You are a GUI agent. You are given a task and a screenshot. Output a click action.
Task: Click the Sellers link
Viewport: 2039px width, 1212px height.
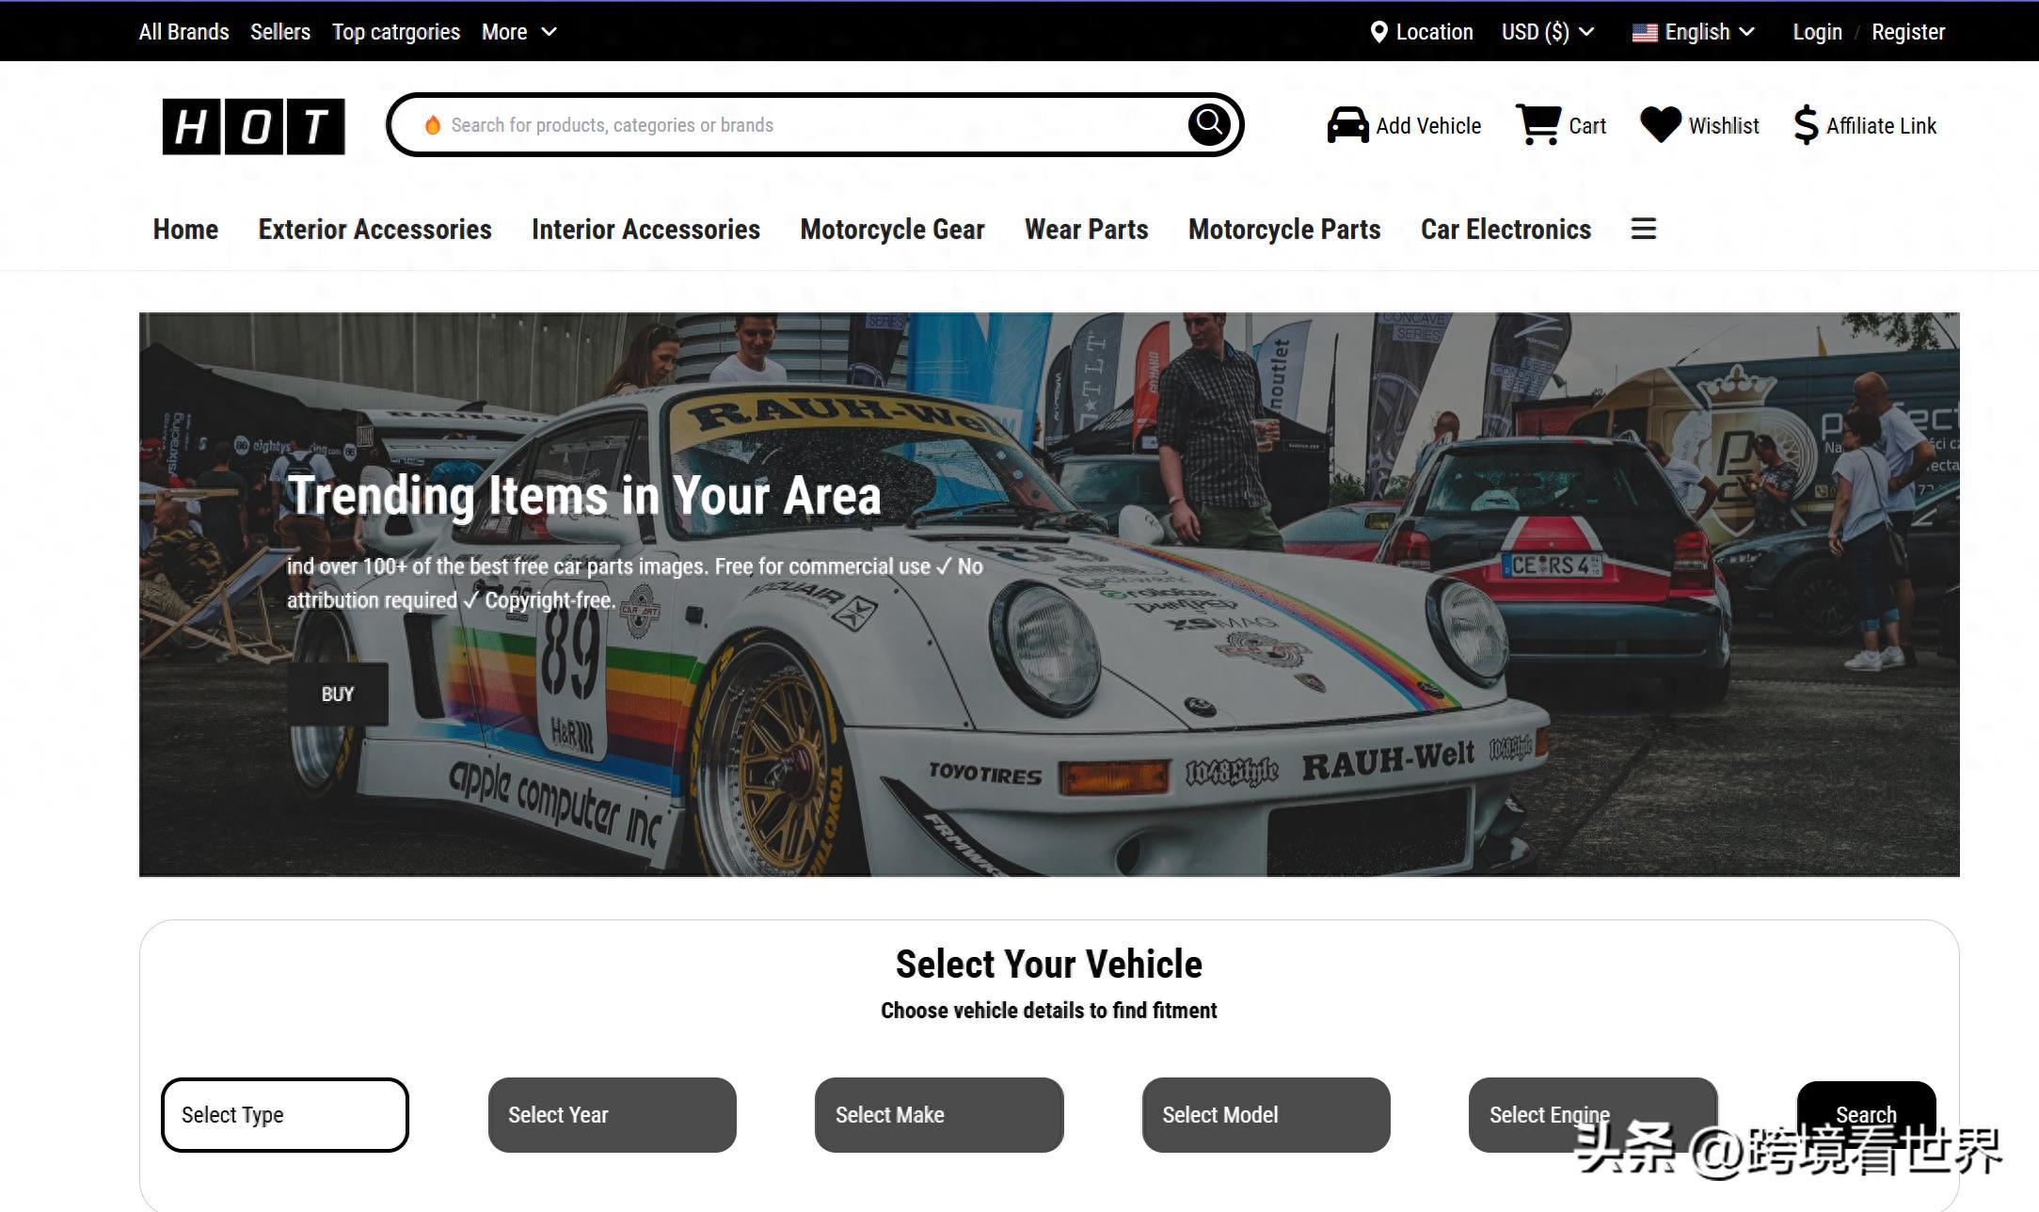tap(280, 32)
